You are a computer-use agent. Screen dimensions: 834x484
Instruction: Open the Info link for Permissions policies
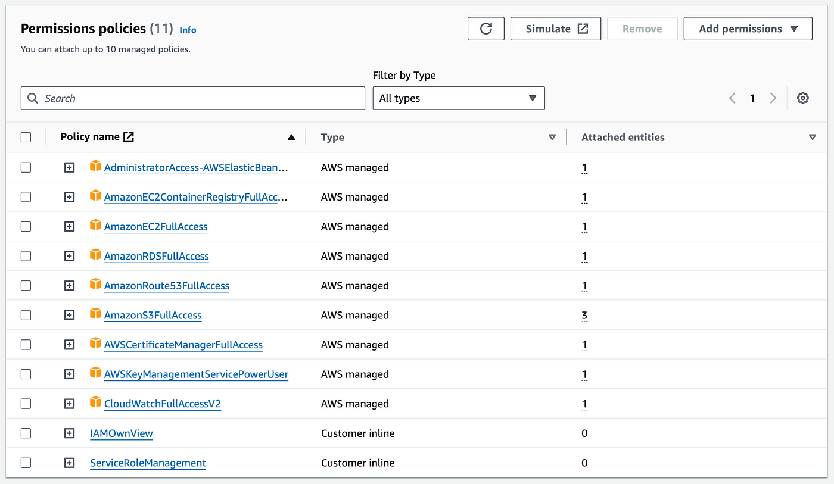point(188,30)
